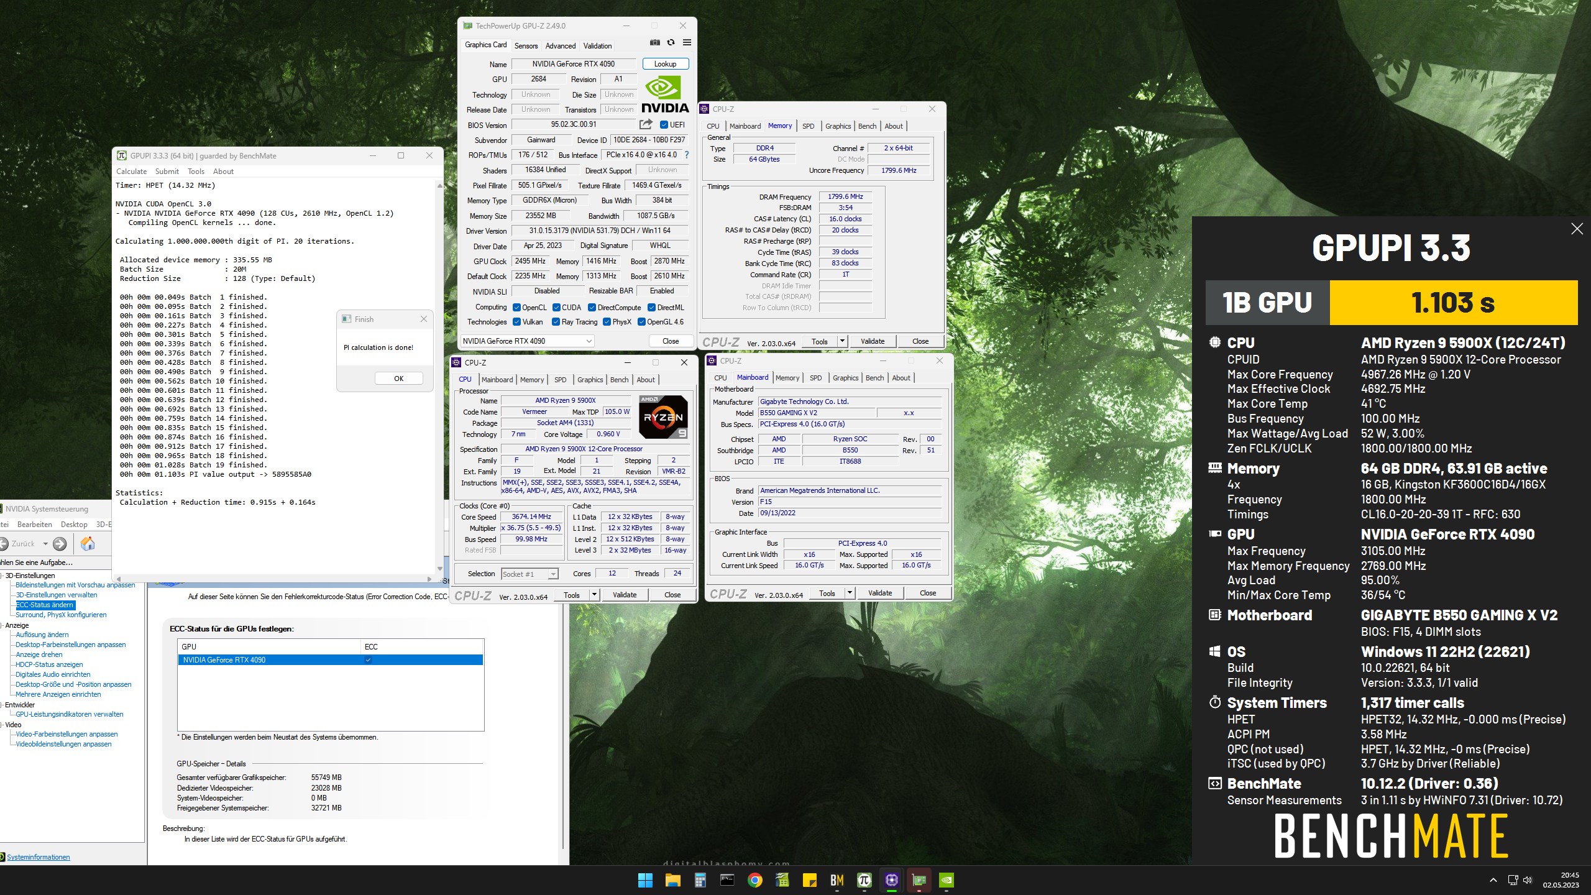Click the home icon in NVIDIA Systemsteuerung
Viewport: 1591px width, 895px height.
88,544
